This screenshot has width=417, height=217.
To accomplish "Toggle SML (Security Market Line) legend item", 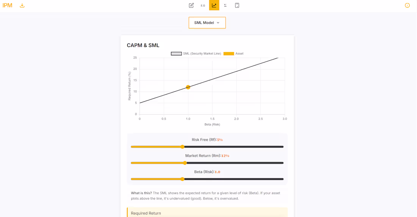I will click(196, 53).
